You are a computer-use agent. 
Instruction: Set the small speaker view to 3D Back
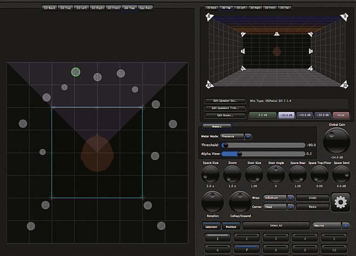pos(212,8)
